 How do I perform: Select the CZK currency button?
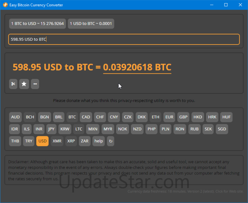(x=128, y=117)
